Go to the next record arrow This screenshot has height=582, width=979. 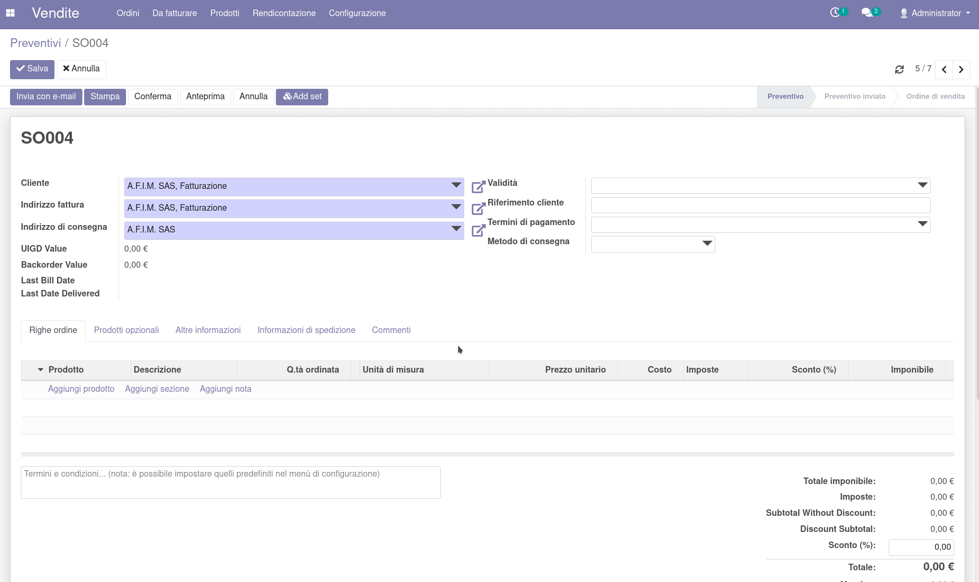pyautogui.click(x=961, y=70)
